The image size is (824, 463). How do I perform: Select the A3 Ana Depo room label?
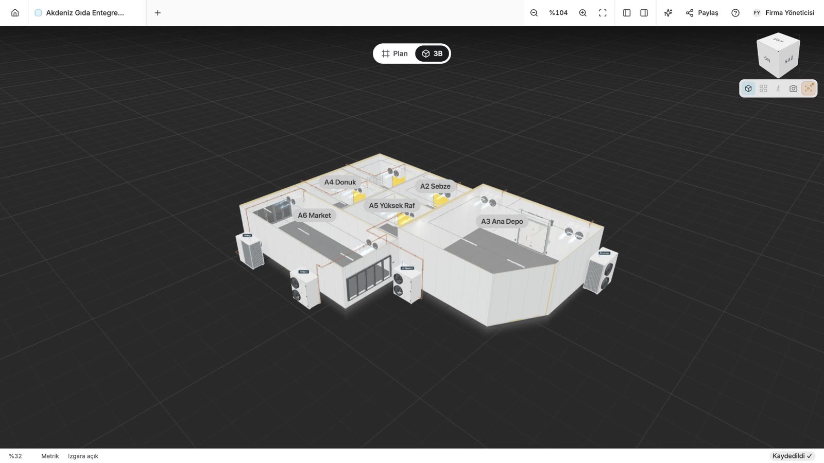[x=502, y=221]
